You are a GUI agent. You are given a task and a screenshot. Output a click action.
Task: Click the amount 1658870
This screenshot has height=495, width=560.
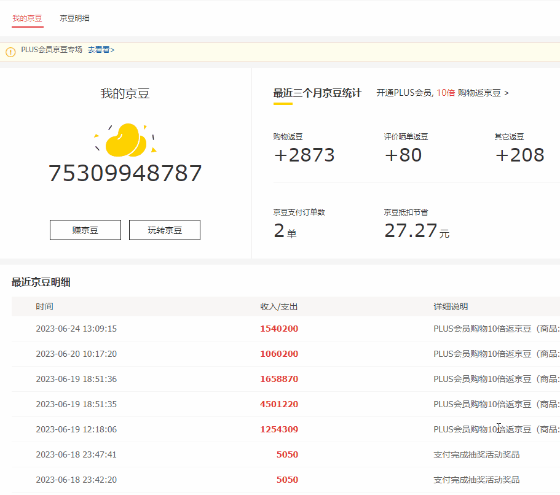click(279, 379)
